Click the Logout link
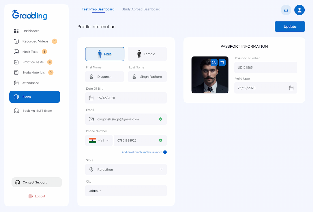Screen dimensions: 313x212 pos(37,196)
